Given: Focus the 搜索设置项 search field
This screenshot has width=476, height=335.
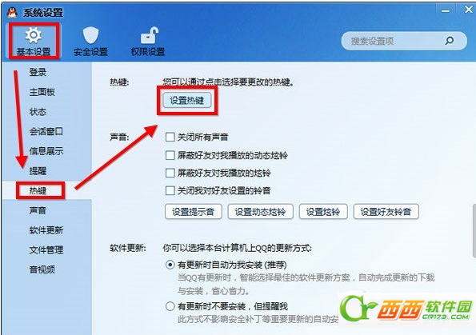Looking at the screenshot, I should click(394, 41).
